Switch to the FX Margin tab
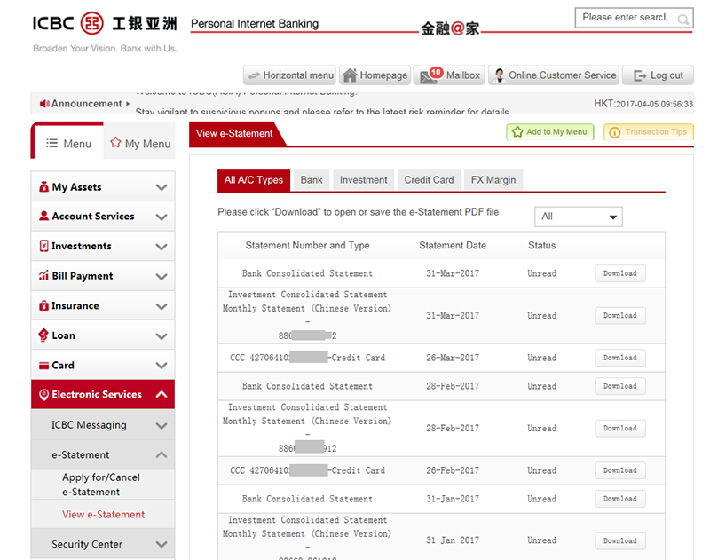This screenshot has width=710, height=560. (493, 180)
